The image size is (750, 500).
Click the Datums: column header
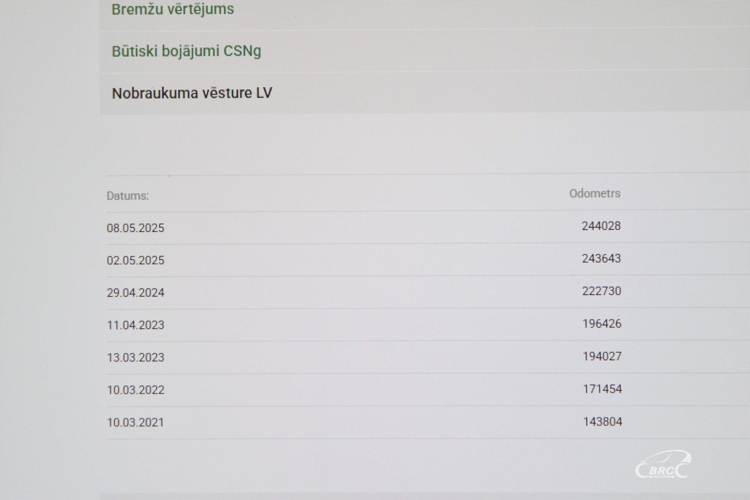pyautogui.click(x=127, y=196)
